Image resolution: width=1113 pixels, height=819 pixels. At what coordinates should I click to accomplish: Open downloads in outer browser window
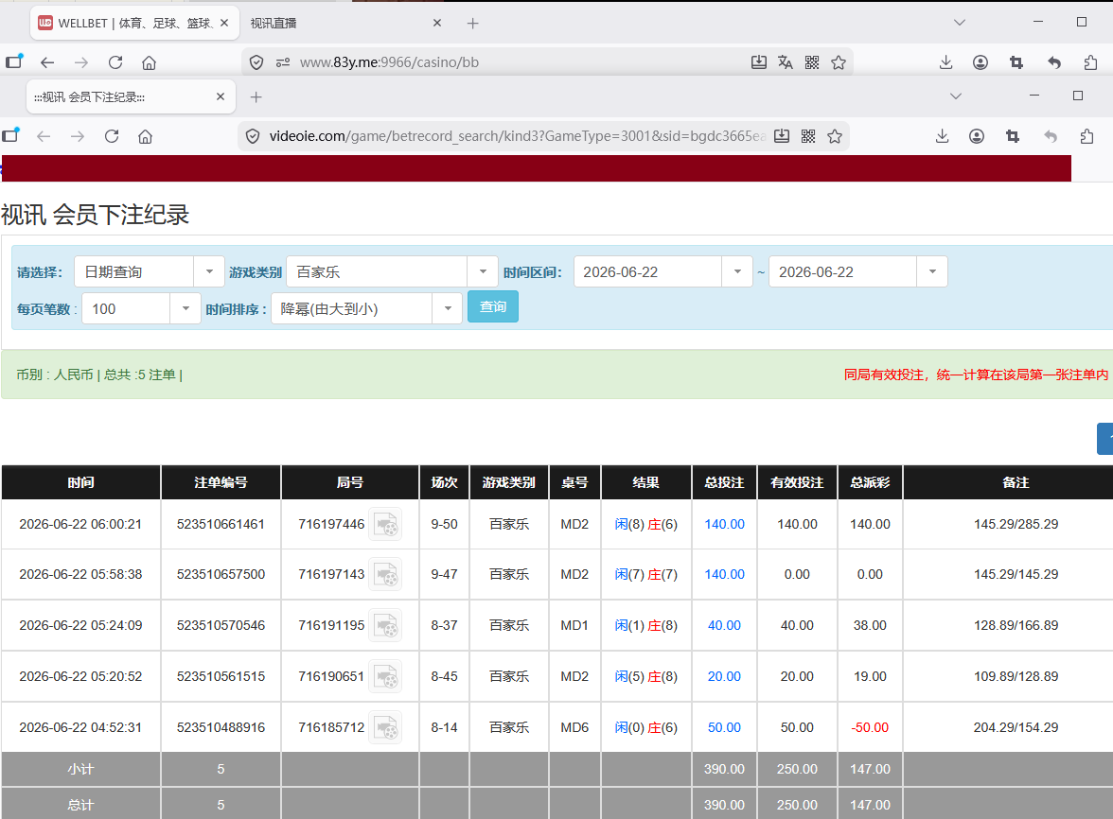point(945,62)
